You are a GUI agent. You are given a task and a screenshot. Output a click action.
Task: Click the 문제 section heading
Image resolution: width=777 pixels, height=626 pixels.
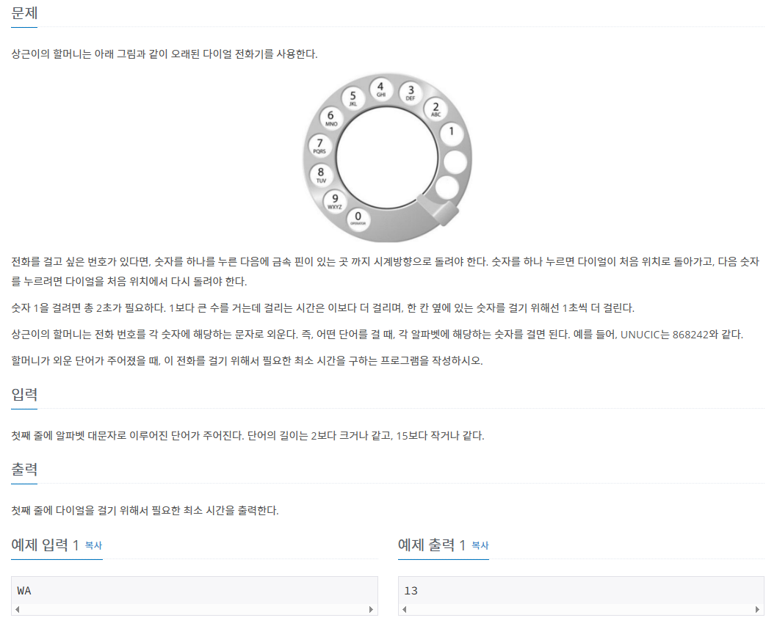click(x=24, y=12)
